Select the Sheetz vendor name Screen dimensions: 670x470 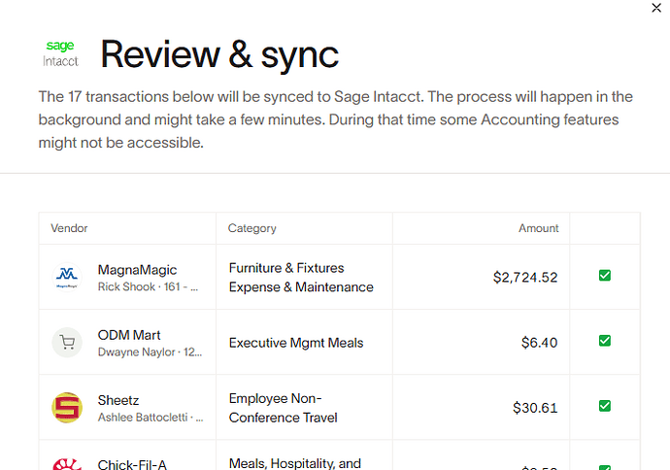tap(118, 400)
